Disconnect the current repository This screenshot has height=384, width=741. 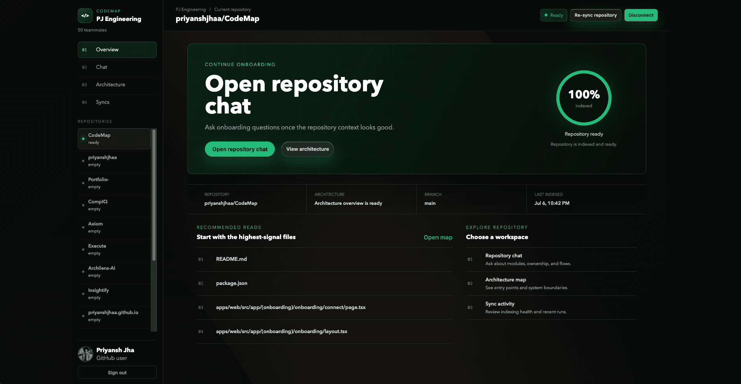(641, 15)
